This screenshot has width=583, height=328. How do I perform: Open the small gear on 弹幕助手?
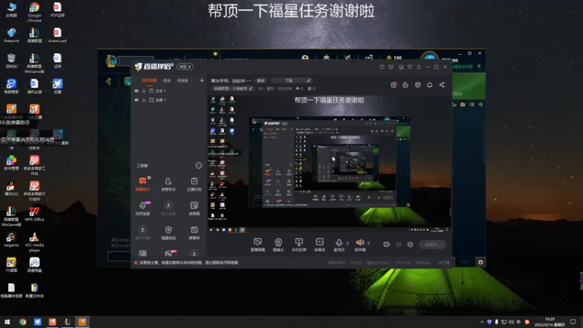point(149,178)
